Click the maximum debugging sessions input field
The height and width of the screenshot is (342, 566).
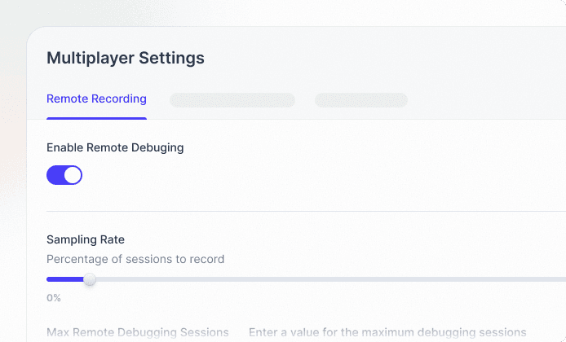387,332
